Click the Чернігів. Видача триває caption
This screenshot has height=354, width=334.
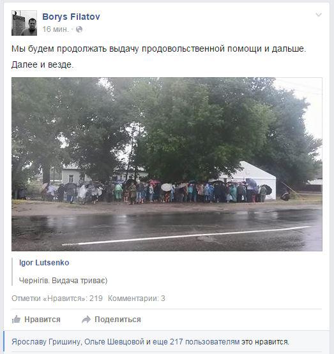[63, 281]
